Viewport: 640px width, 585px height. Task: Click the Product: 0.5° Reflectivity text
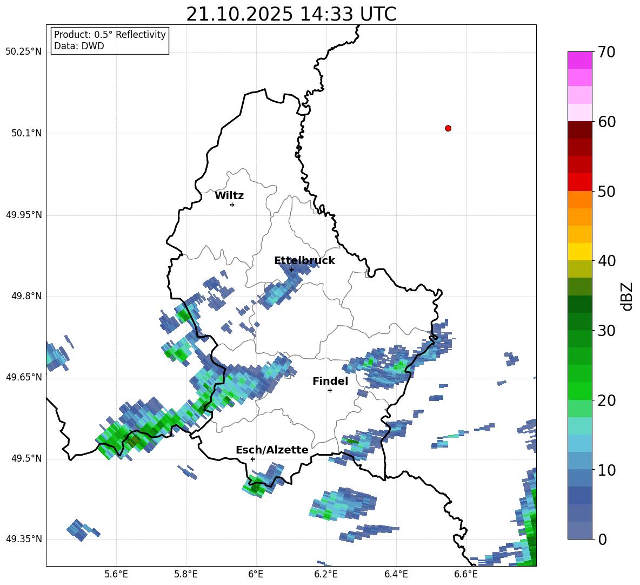point(110,35)
